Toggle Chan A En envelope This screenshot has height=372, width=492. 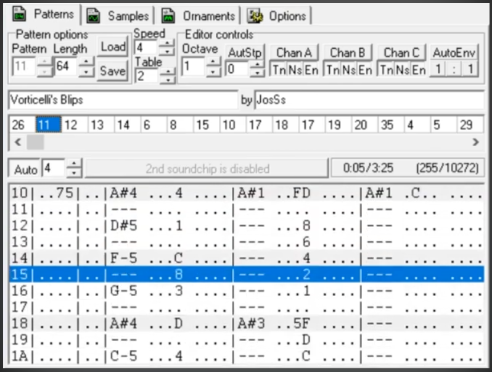coord(311,70)
